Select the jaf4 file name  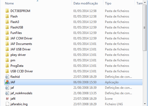(13, 99)
